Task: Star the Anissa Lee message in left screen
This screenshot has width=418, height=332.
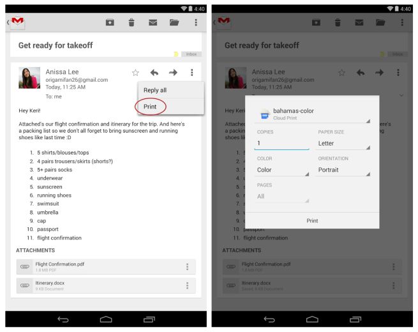Action: pos(135,73)
